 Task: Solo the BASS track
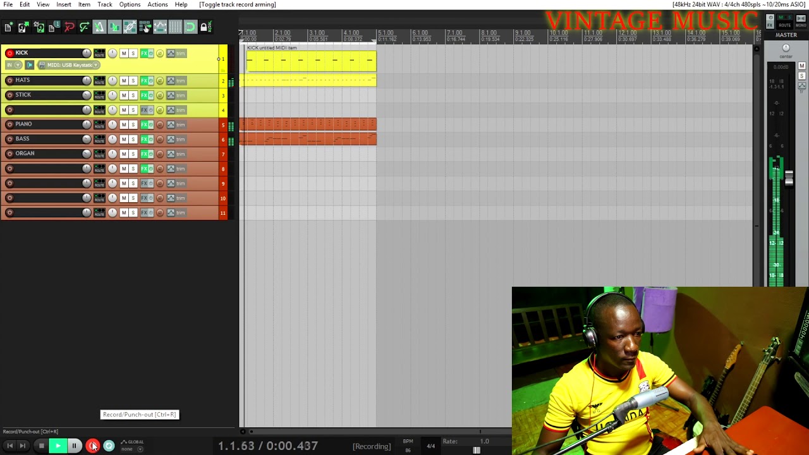coord(133,140)
